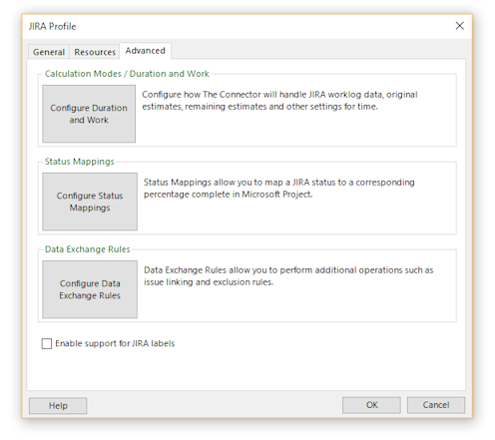
Task: Close the JIRA Profile window
Action: (x=460, y=26)
